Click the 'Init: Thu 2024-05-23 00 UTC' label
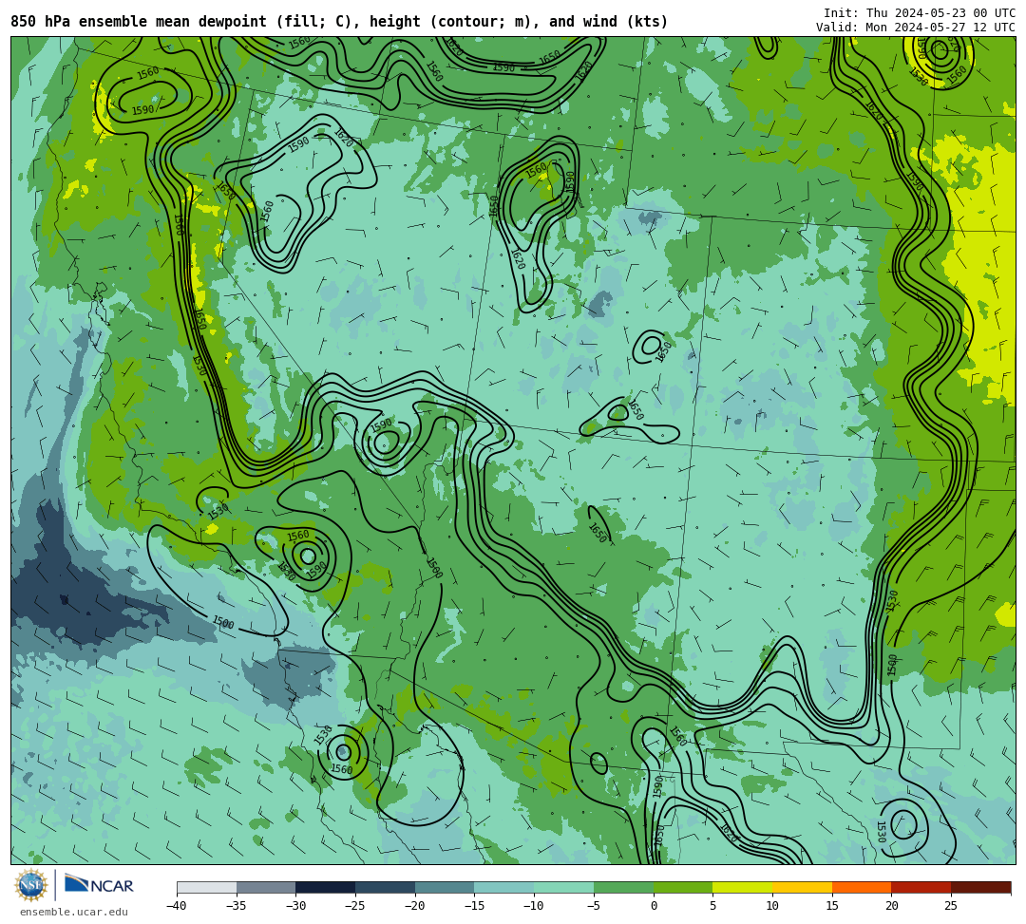 [920, 13]
